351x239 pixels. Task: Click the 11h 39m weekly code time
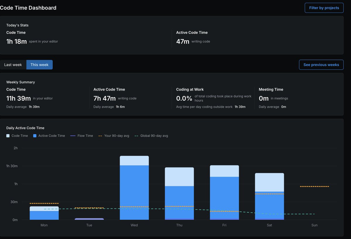pyautogui.click(x=18, y=98)
